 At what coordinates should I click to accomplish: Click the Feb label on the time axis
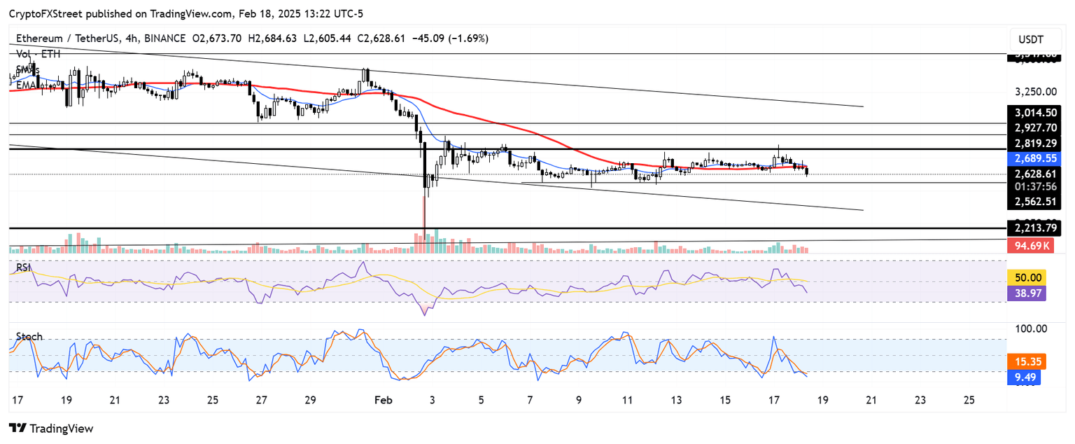pyautogui.click(x=382, y=401)
